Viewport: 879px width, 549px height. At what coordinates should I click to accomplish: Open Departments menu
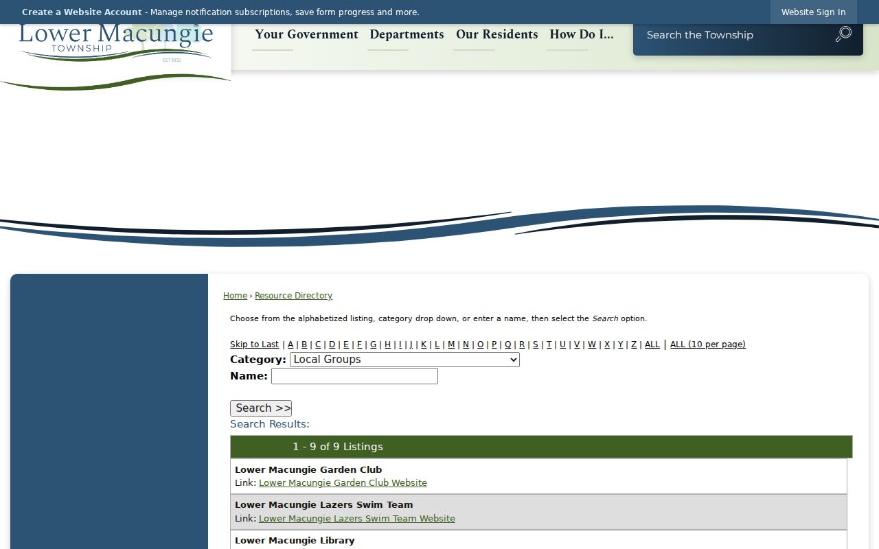(407, 34)
